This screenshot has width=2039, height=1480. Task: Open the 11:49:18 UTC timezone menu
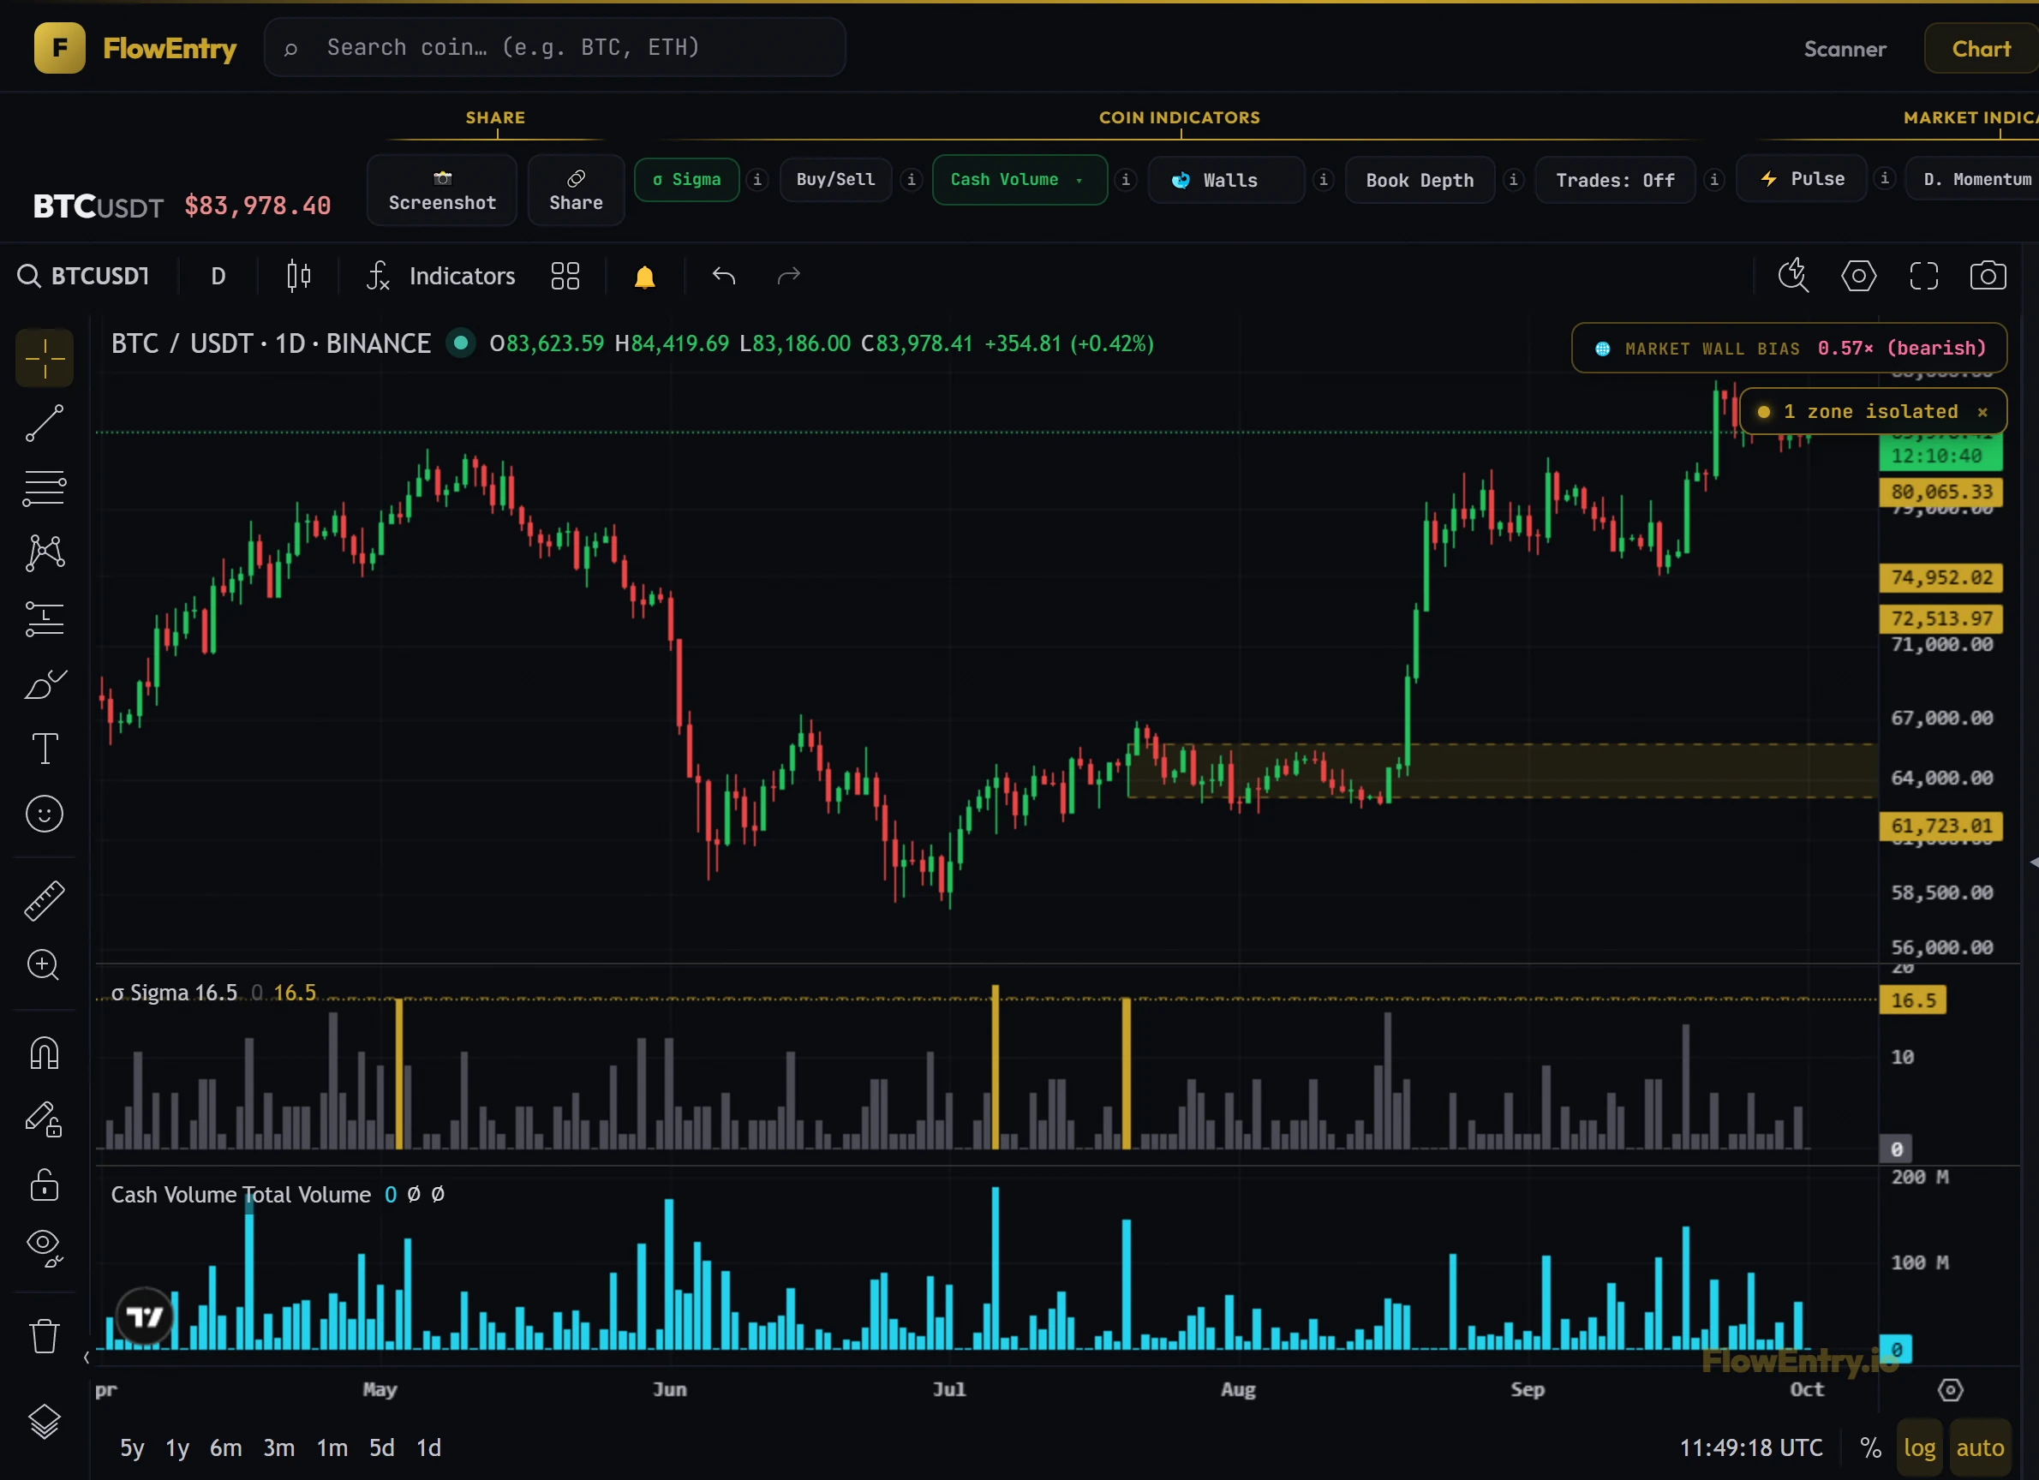(1750, 1447)
